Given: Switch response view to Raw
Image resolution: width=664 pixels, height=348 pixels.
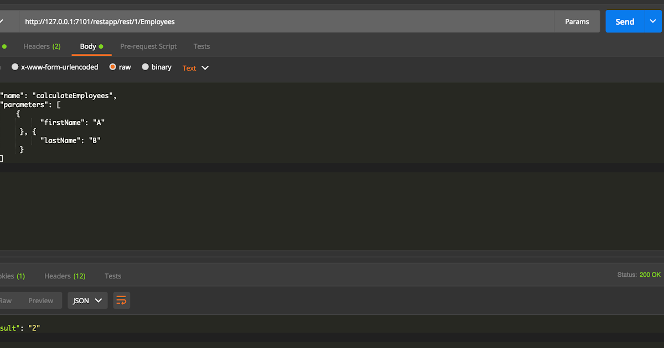Looking at the screenshot, I should pos(6,300).
